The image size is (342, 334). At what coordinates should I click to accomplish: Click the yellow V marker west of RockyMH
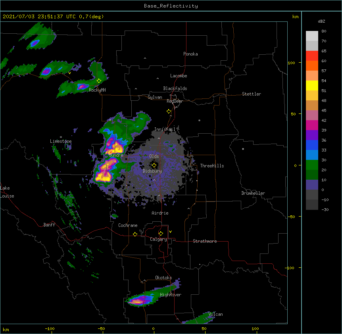click(x=69, y=73)
